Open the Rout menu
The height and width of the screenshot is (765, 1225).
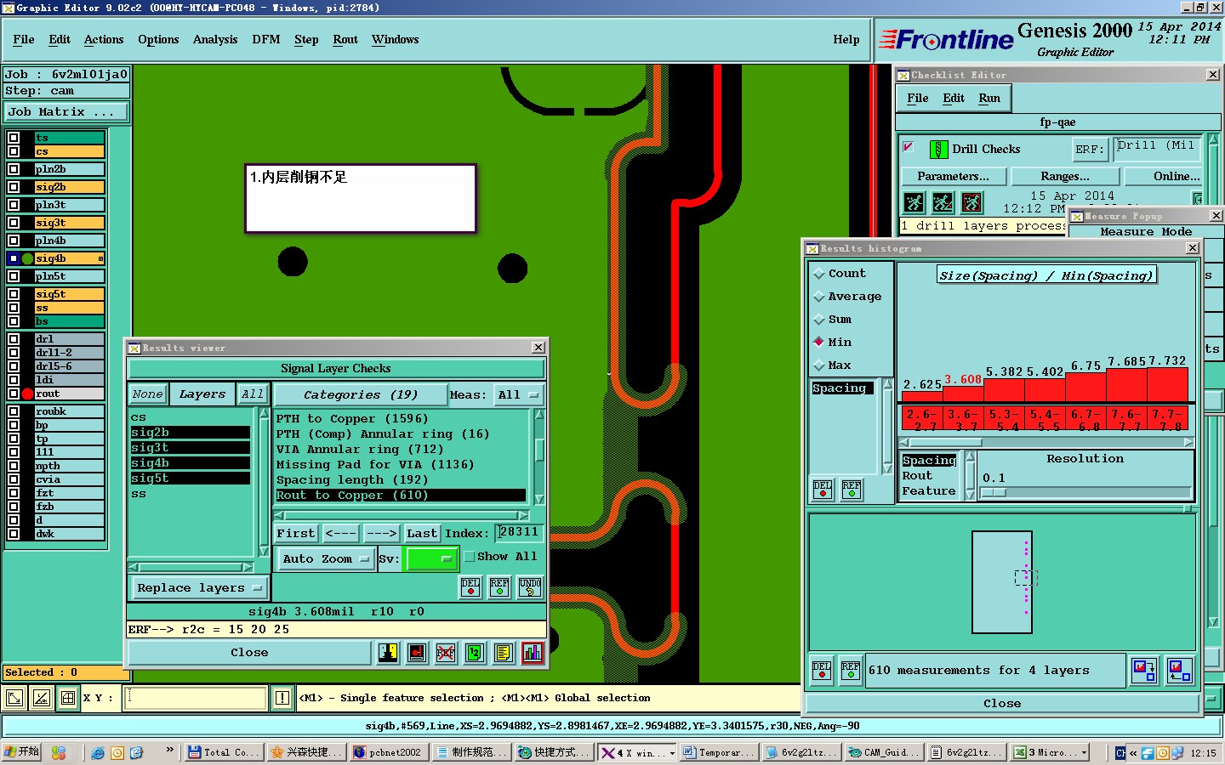pyautogui.click(x=345, y=40)
